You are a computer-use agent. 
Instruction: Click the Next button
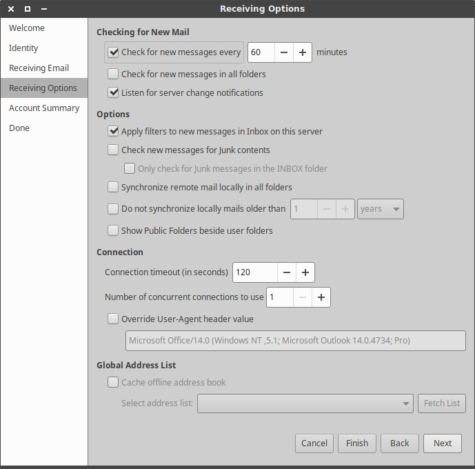click(443, 443)
